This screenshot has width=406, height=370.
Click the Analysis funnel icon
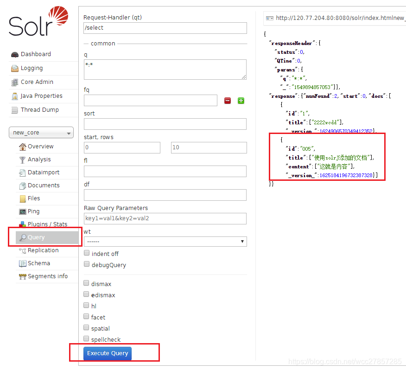pyautogui.click(x=23, y=160)
